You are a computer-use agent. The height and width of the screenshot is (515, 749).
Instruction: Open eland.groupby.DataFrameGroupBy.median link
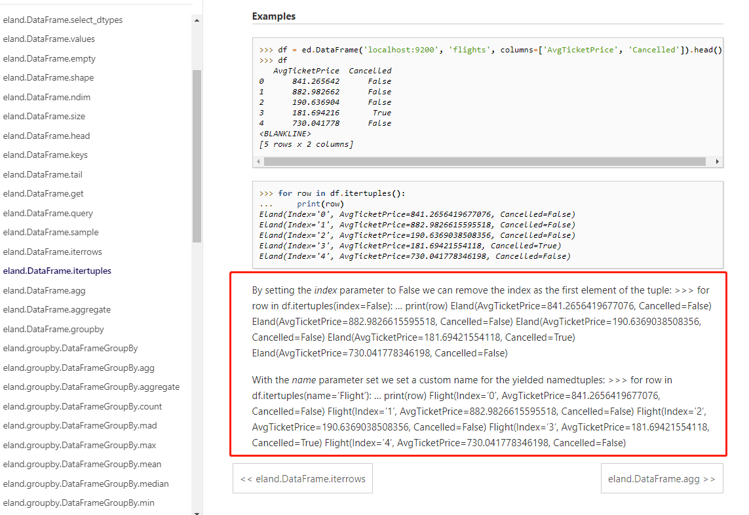click(86, 484)
